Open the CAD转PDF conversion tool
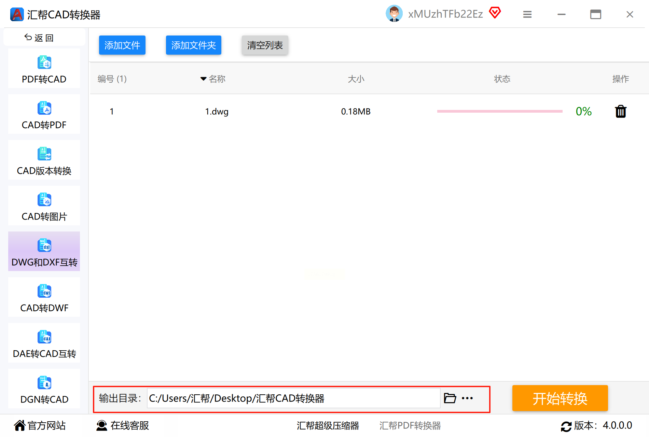Screen dimensions: 649x437 44,114
